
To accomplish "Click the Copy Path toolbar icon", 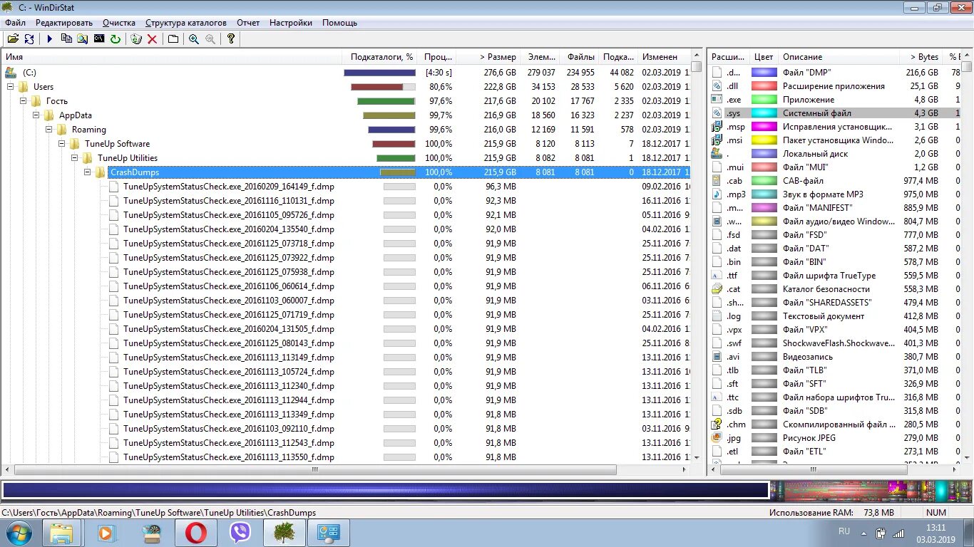I will [66, 39].
